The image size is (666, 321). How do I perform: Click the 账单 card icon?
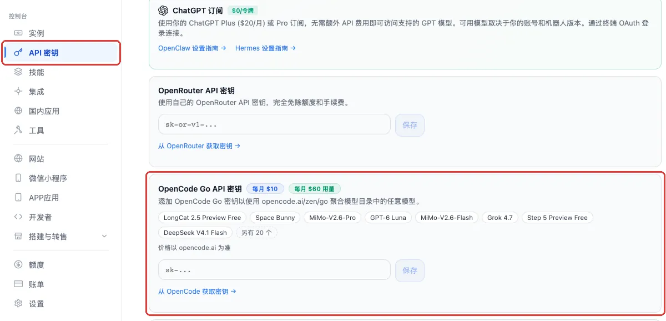pos(18,284)
